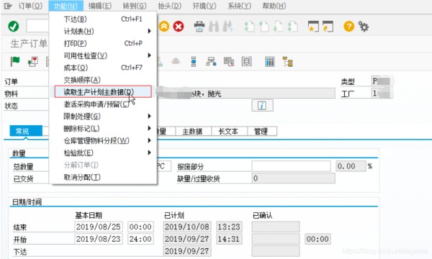Open the 订单(O) menu
Viewport: 432px width, 259px height.
[30, 6]
